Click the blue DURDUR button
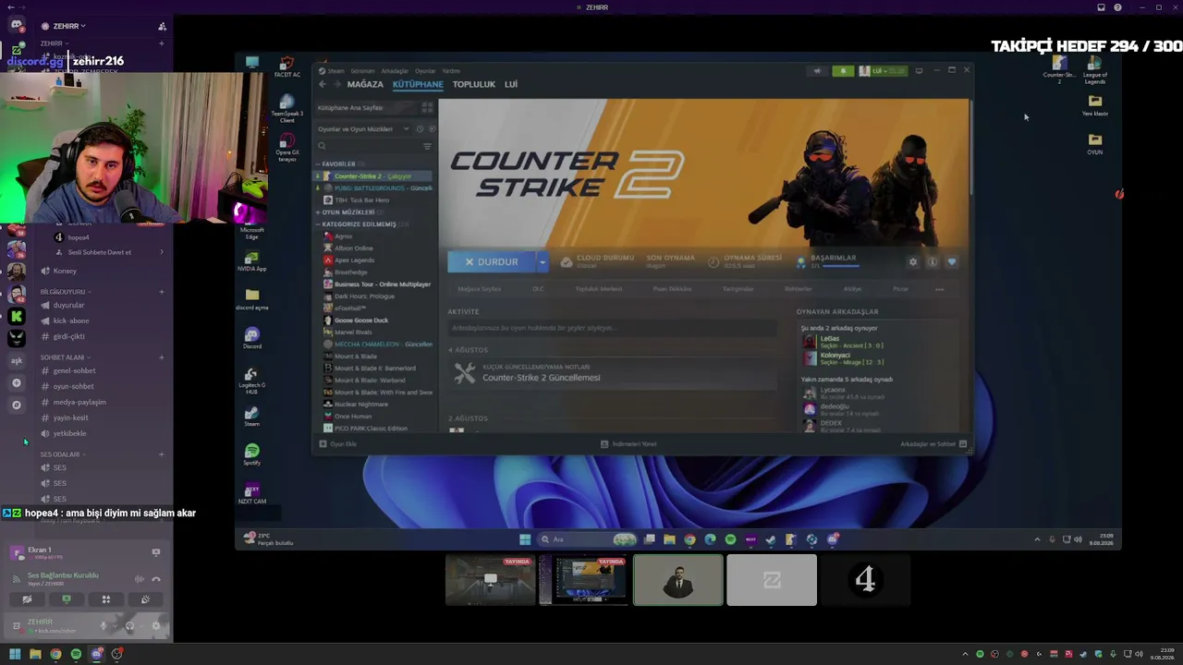This screenshot has width=1183, height=665. point(491,262)
